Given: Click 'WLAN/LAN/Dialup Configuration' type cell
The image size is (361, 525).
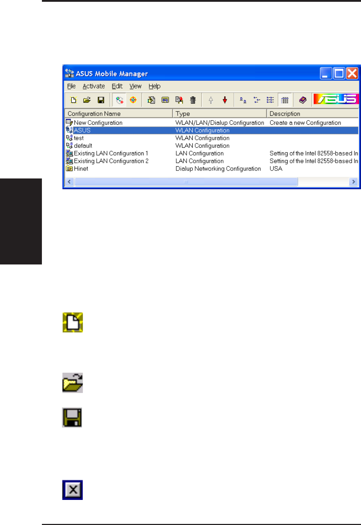Looking at the screenshot, I should pyautogui.click(x=220, y=123).
